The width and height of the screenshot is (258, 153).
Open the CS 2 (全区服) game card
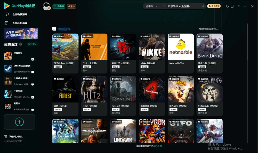(94, 53)
